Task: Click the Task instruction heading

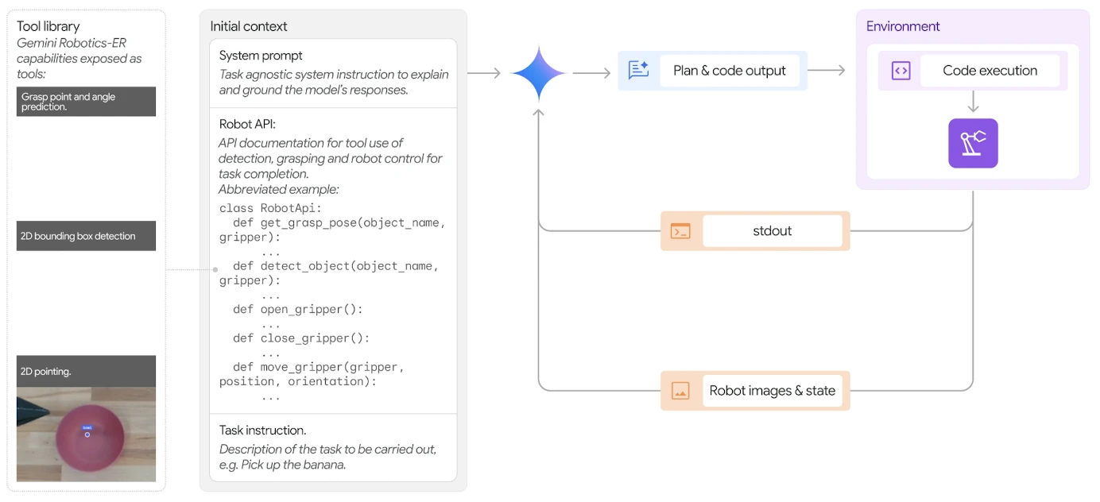Action: click(262, 431)
